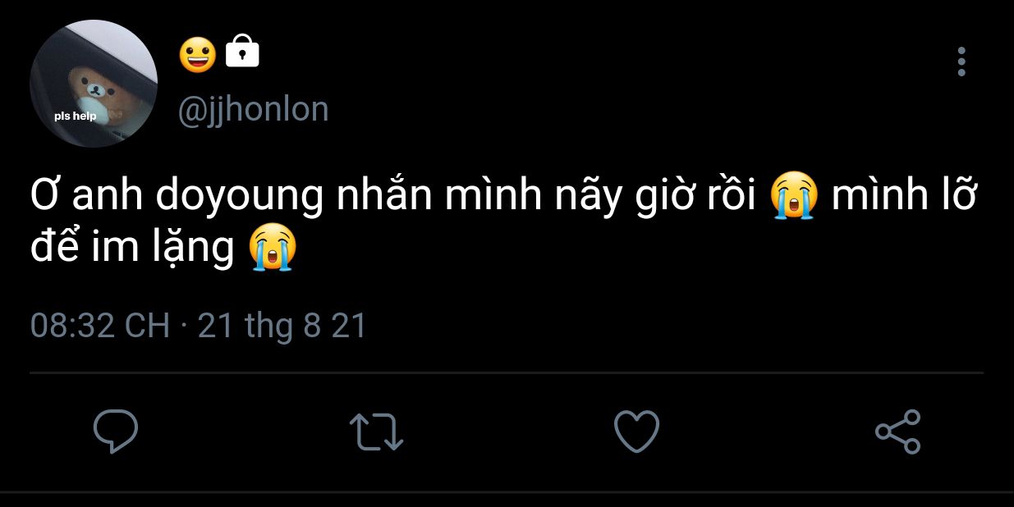This screenshot has height=507, width=1014.
Task: Click the crying emoji after "im lặng"
Action: coord(273,249)
